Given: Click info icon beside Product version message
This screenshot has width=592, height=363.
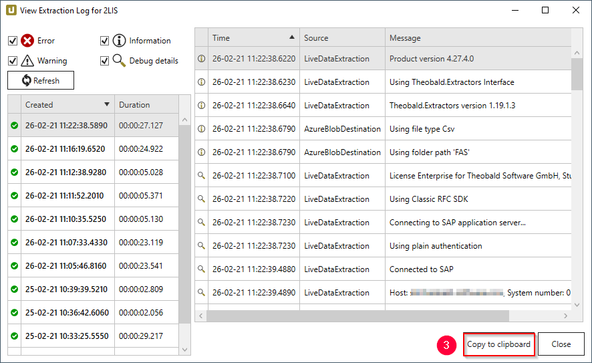Looking at the screenshot, I should coord(201,59).
